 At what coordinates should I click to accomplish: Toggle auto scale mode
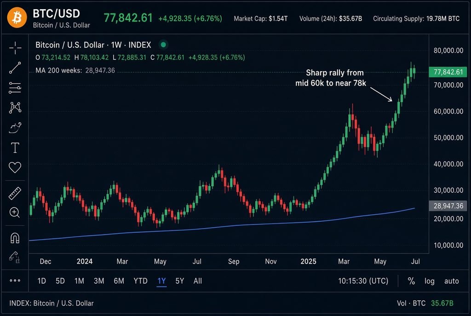(x=452, y=281)
